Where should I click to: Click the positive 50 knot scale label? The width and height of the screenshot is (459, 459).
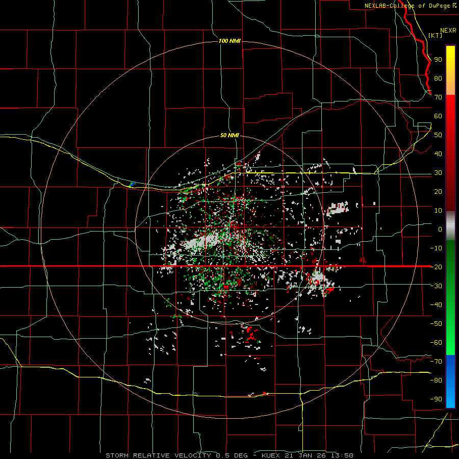tap(438, 135)
